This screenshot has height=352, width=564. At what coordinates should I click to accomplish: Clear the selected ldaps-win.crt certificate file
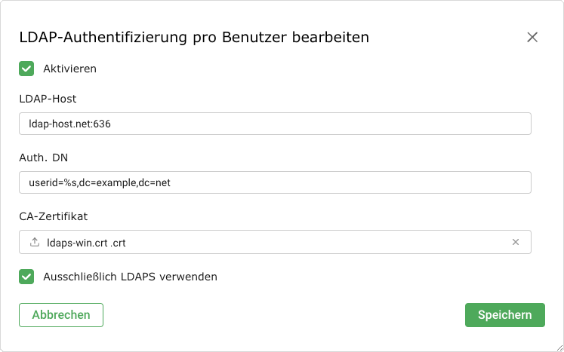(516, 243)
